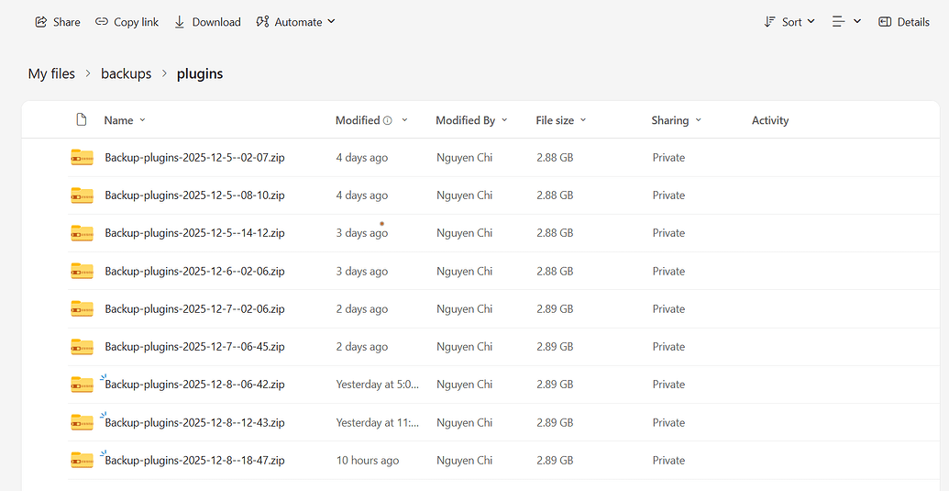The image size is (949, 491).
Task: Open file Backup-plugins-2025-12-5--08-10.zip
Action: pos(195,195)
